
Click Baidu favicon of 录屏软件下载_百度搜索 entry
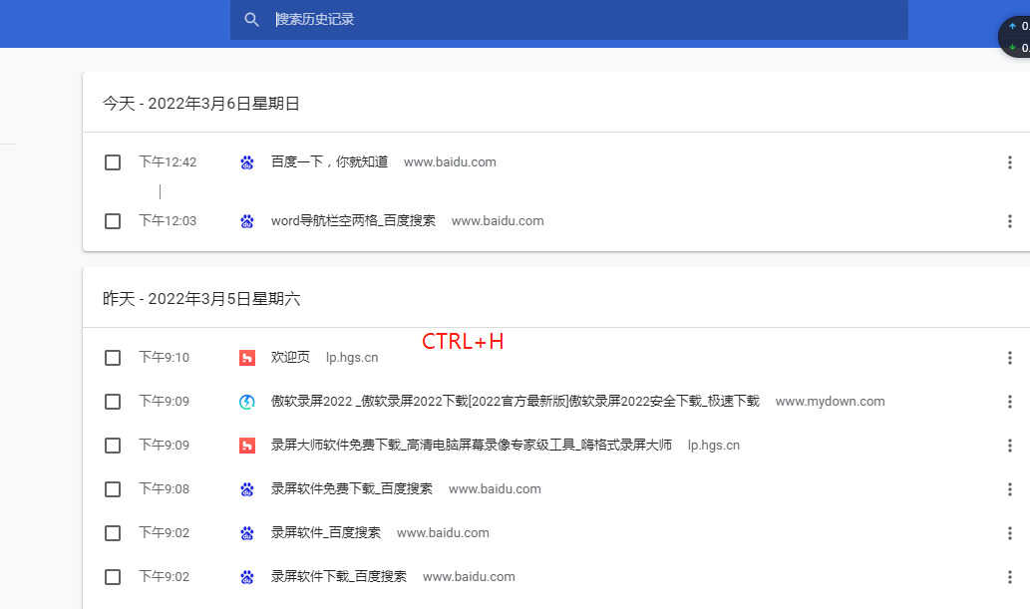247,577
